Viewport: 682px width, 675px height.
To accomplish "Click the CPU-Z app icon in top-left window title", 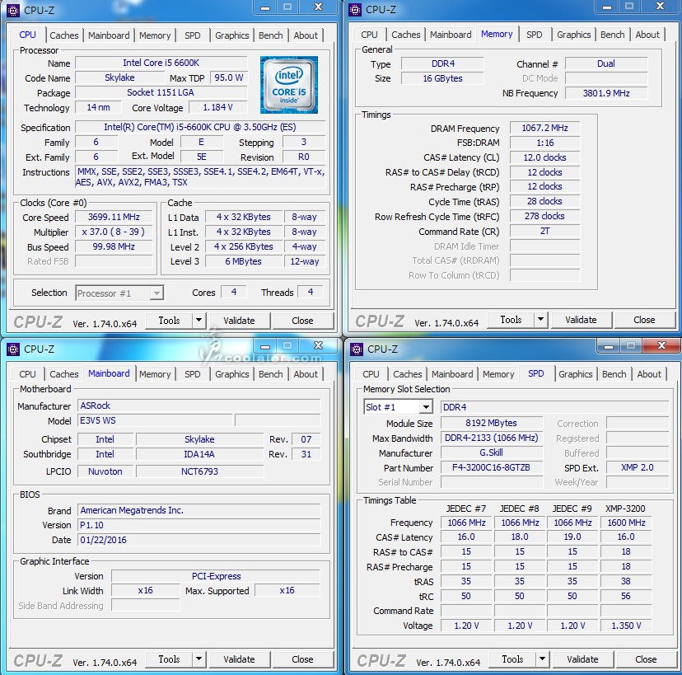I will click(13, 10).
